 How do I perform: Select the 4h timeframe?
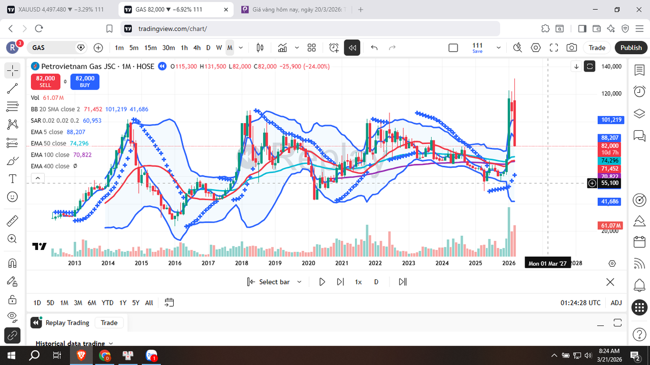(197, 48)
